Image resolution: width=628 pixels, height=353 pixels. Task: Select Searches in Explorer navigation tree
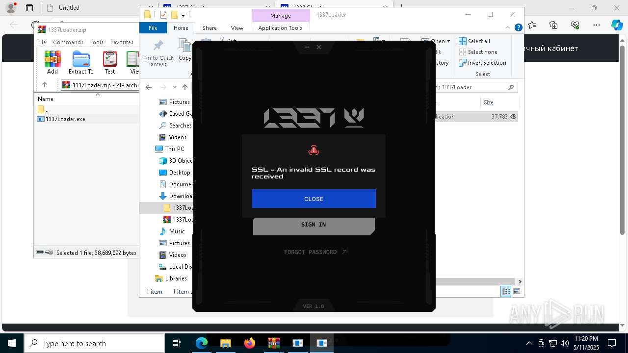point(176,126)
